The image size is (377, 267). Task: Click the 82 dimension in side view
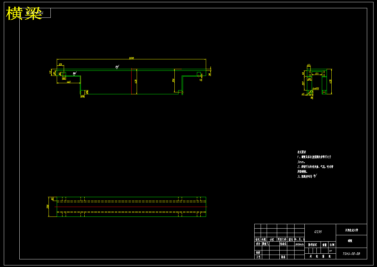309,79
